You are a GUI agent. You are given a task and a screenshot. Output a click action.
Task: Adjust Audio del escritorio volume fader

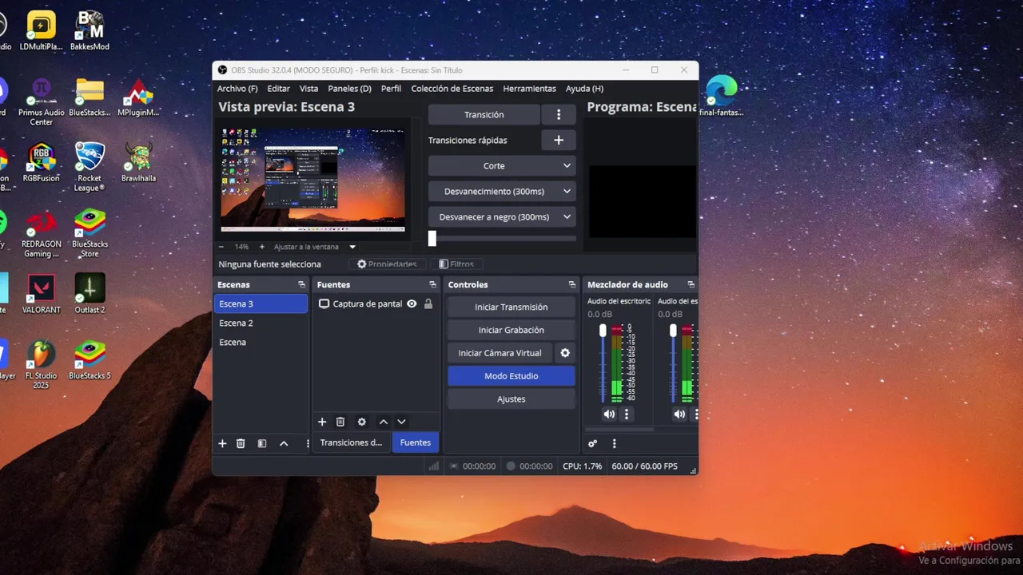pyautogui.click(x=603, y=331)
